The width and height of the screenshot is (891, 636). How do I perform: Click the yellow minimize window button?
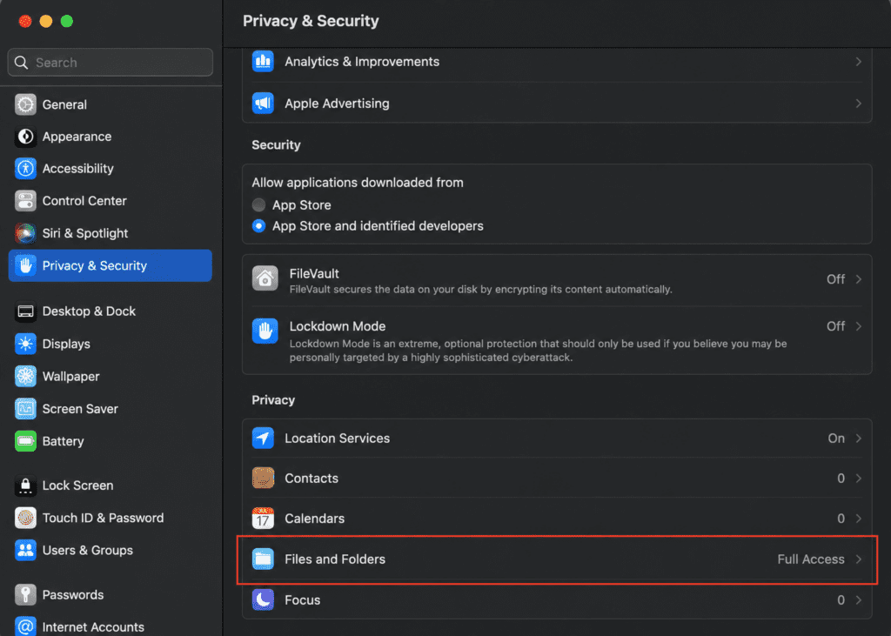pyautogui.click(x=46, y=21)
